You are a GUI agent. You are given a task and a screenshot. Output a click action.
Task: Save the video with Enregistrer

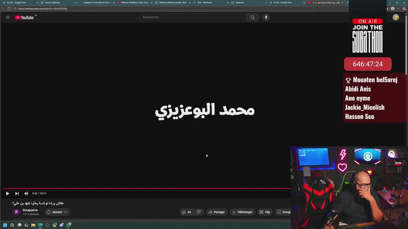pyautogui.click(x=283, y=212)
